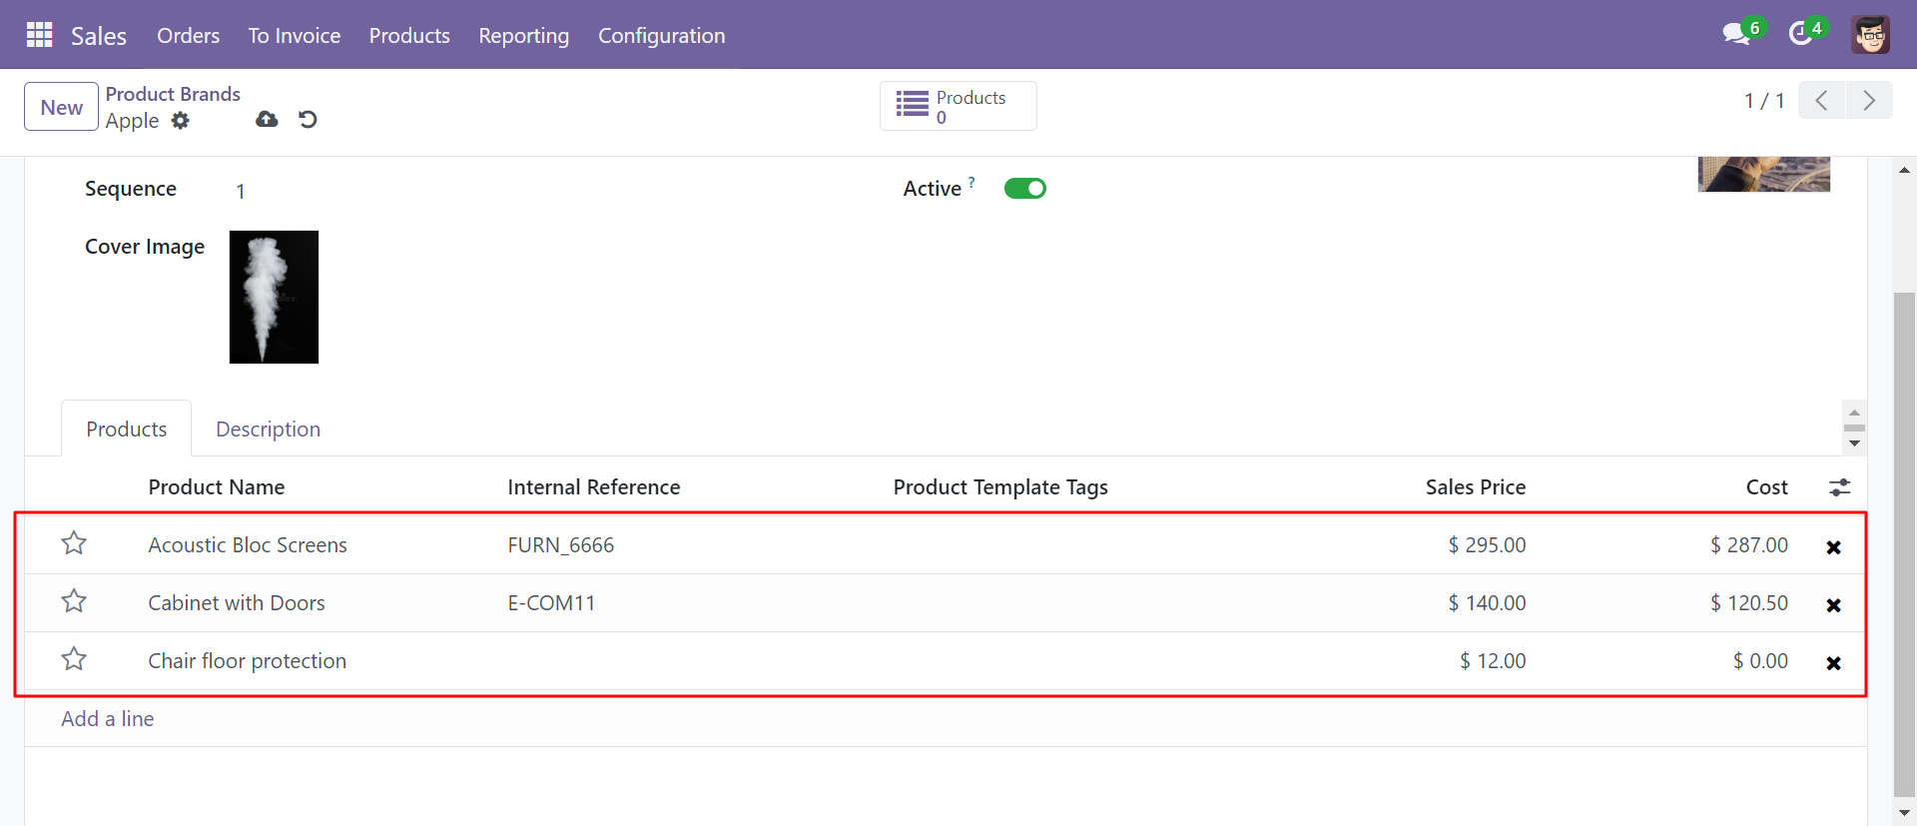Click the New button

[x=62, y=107]
